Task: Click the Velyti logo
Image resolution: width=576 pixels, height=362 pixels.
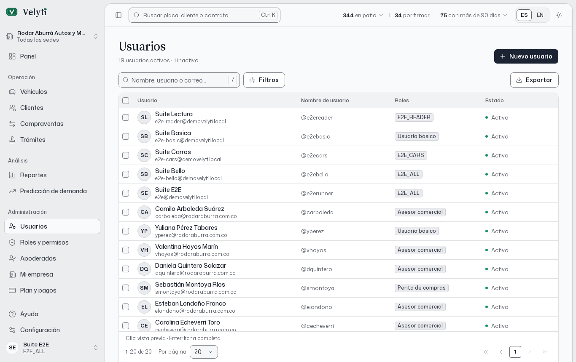Action: point(27,12)
